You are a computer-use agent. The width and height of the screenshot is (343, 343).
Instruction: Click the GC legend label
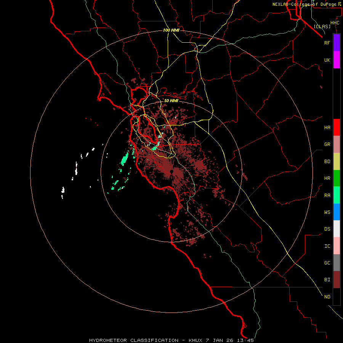click(x=327, y=263)
